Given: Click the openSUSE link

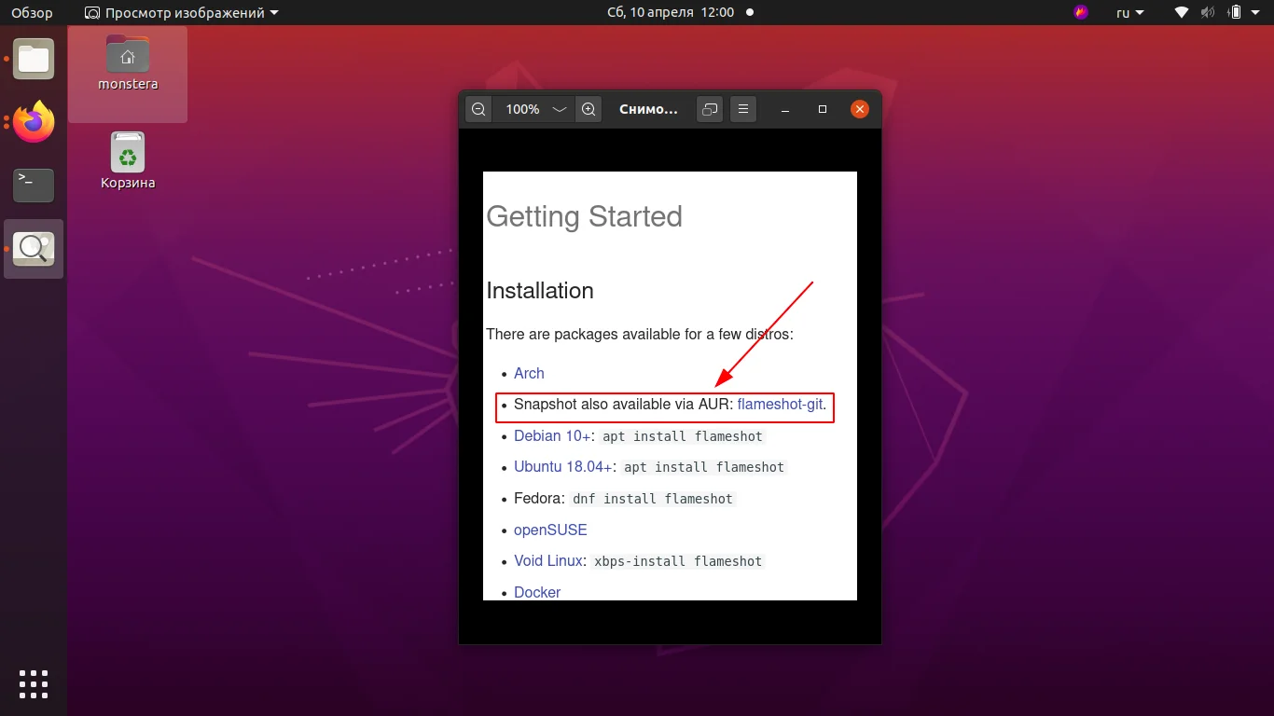Looking at the screenshot, I should pyautogui.click(x=550, y=530).
